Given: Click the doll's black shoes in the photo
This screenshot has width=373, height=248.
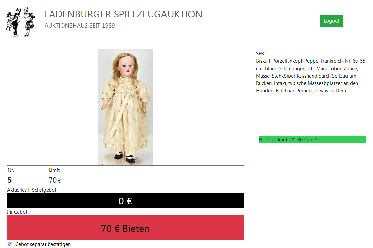Looking at the screenshot, I should pyautogui.click(x=125, y=157).
